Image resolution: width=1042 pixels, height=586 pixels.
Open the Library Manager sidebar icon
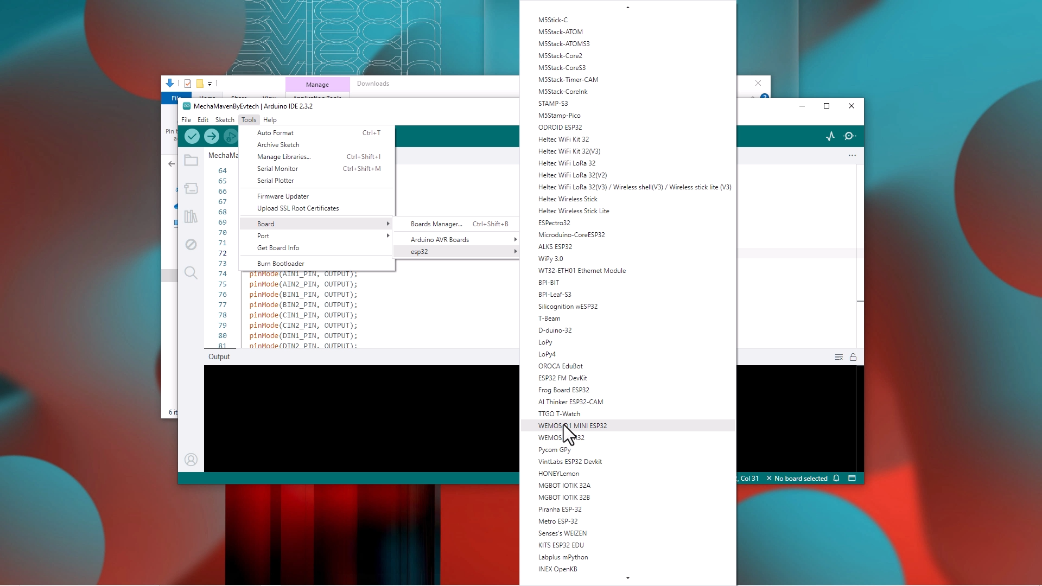click(191, 216)
